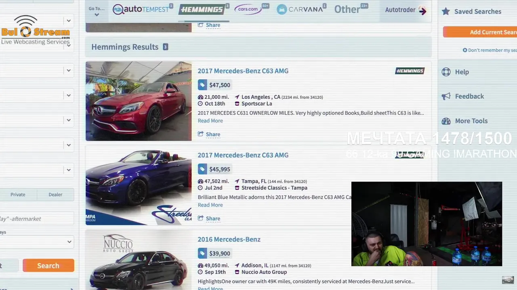
Task: Click the $39,900 price text
Action: 220,253
